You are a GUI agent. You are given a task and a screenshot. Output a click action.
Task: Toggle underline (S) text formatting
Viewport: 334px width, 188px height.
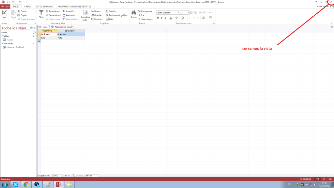pos(166,18)
